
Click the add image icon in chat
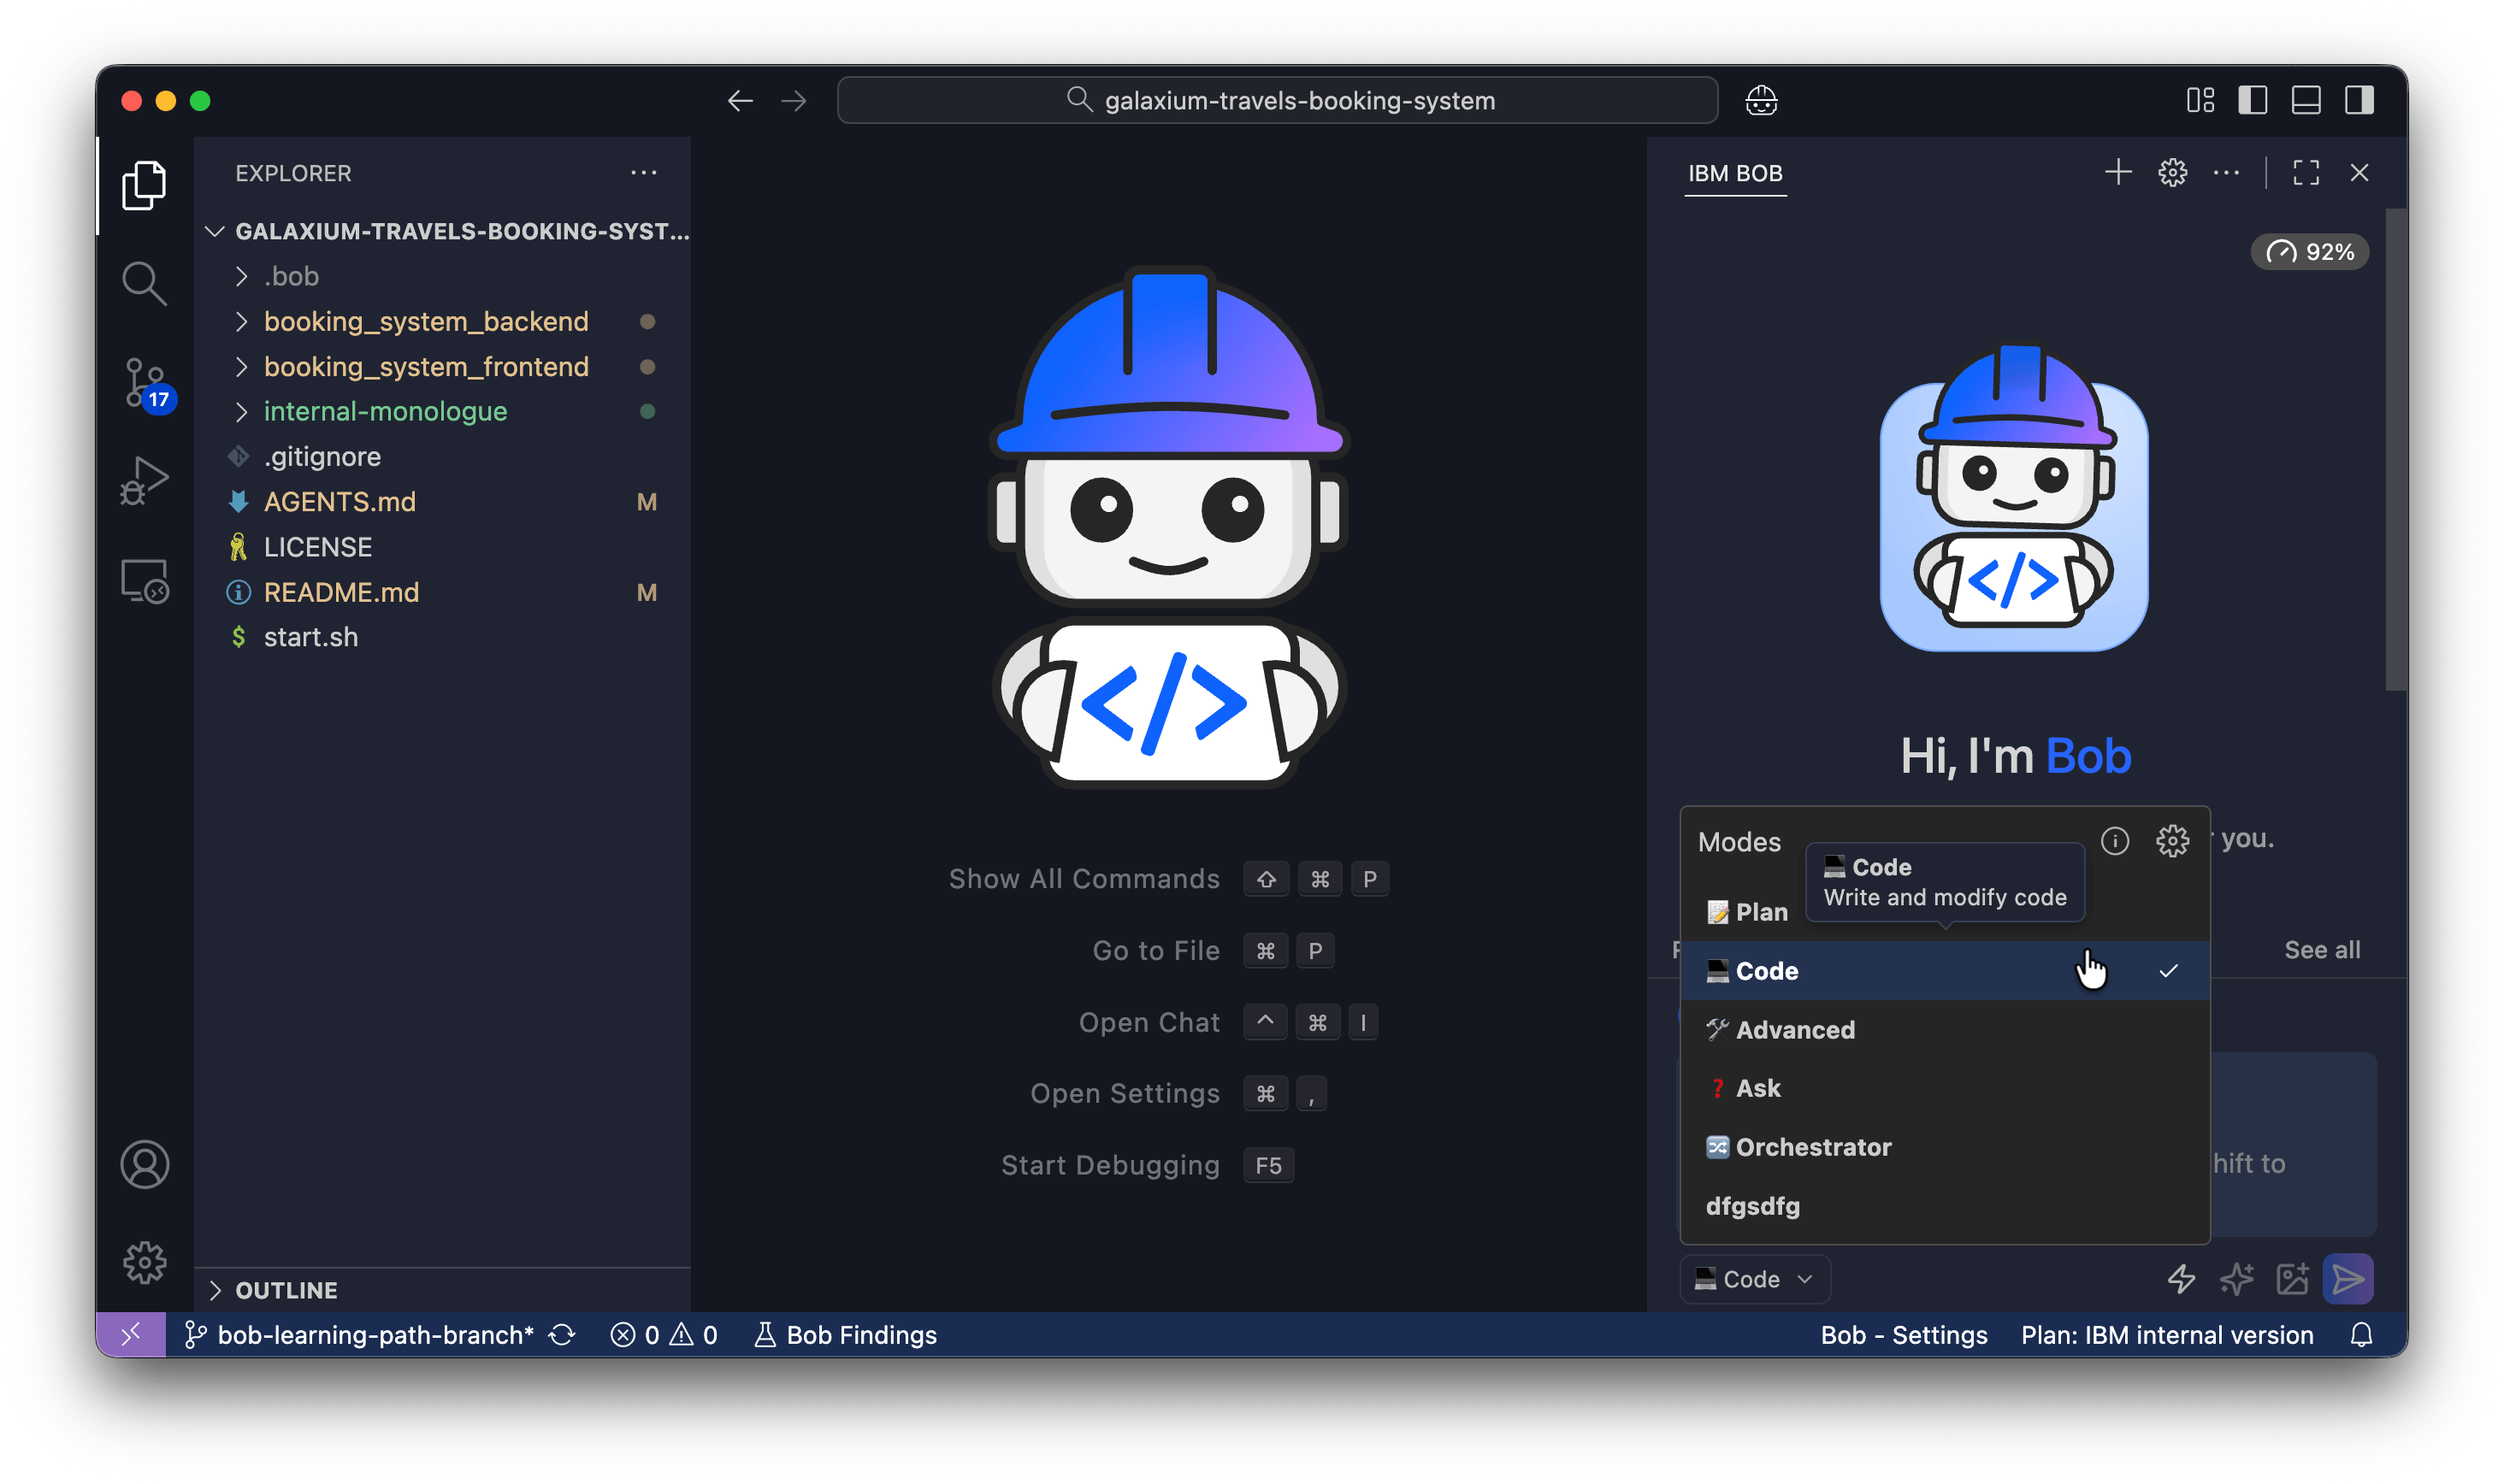click(2292, 1279)
